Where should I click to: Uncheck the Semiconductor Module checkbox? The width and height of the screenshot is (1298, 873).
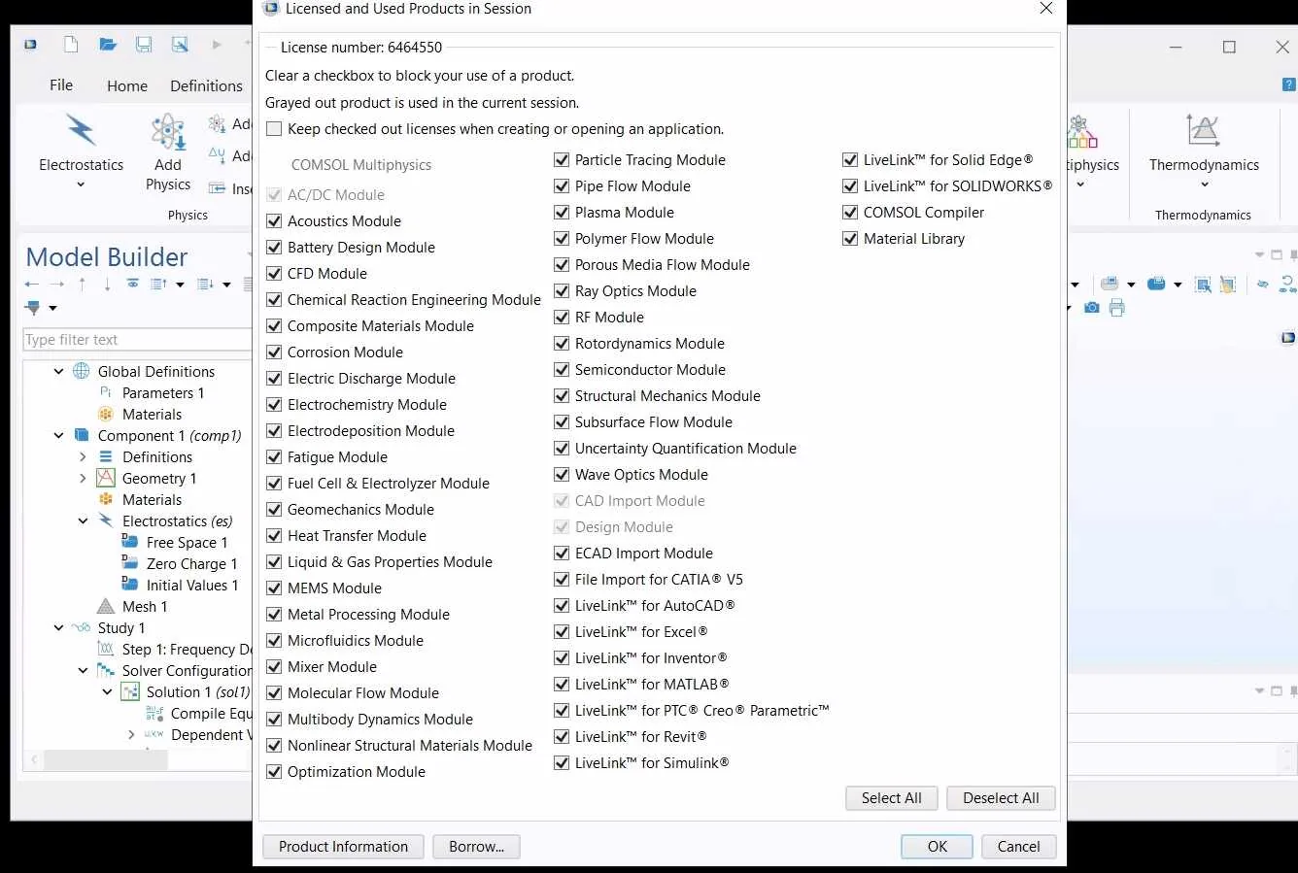(x=562, y=370)
